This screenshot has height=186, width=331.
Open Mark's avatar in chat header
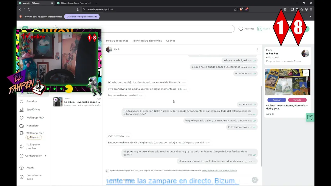coord(109,50)
